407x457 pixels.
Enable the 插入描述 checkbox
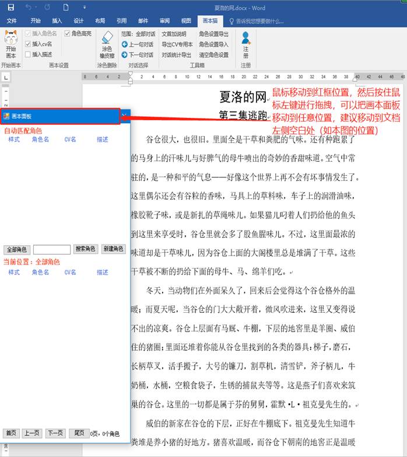pyautogui.click(x=28, y=54)
